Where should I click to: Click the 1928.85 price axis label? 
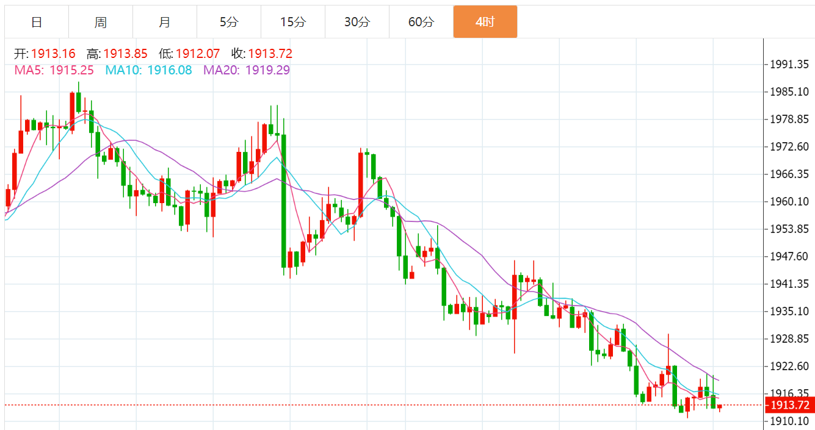tap(789, 339)
